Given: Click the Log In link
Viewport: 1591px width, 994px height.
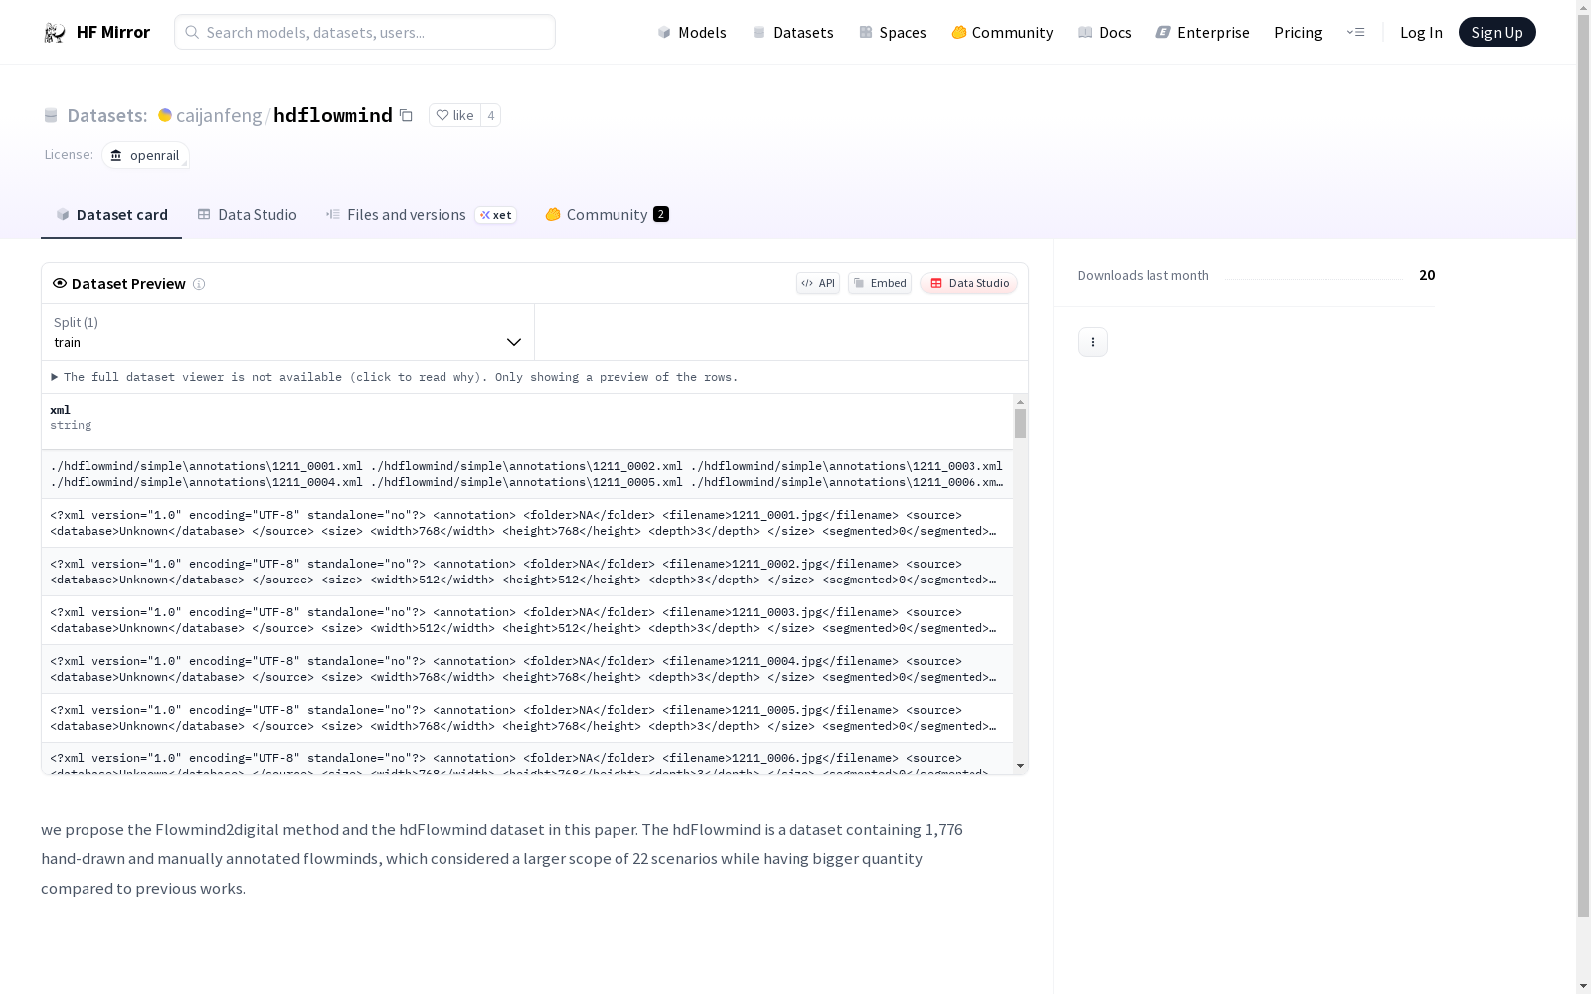Looking at the screenshot, I should pyautogui.click(x=1421, y=32).
